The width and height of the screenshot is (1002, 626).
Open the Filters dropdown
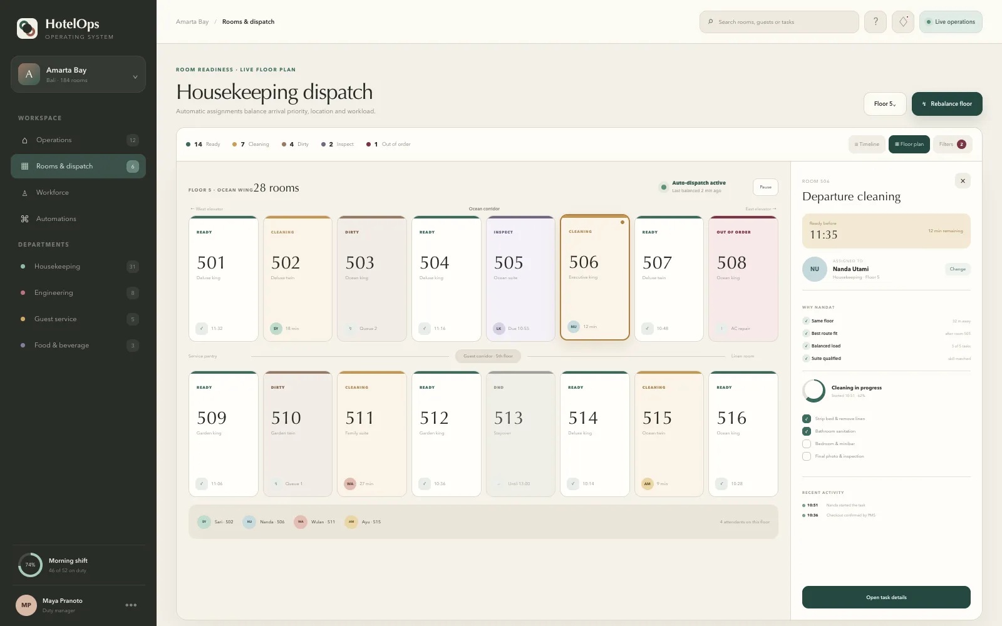[x=953, y=145]
